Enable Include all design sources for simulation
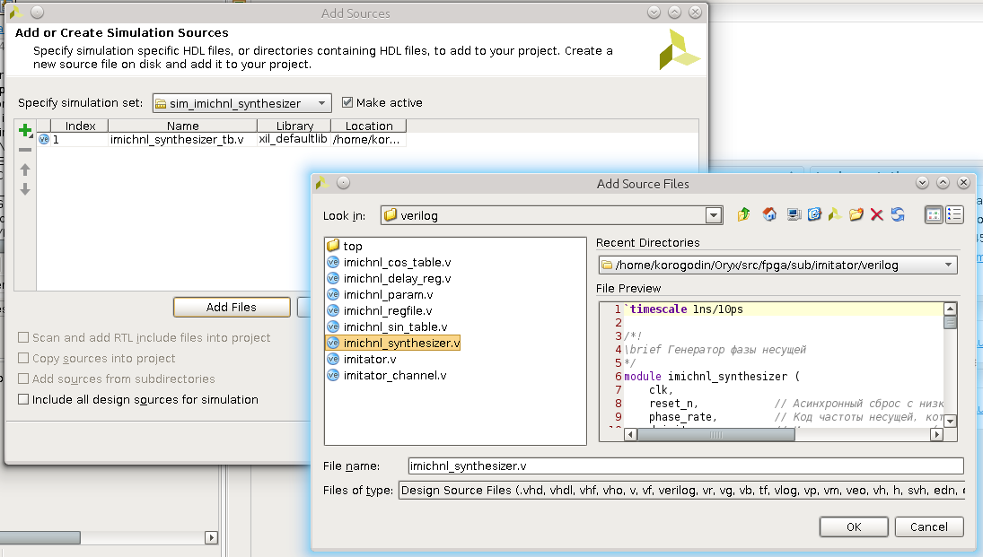The width and height of the screenshot is (983, 557). pos(23,399)
